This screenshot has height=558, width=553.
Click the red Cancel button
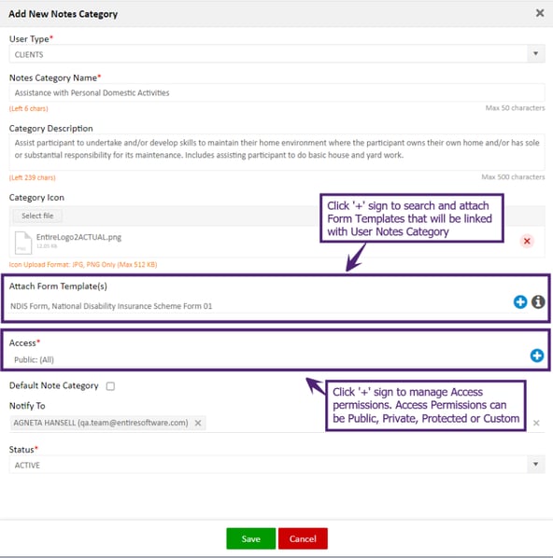[303, 538]
